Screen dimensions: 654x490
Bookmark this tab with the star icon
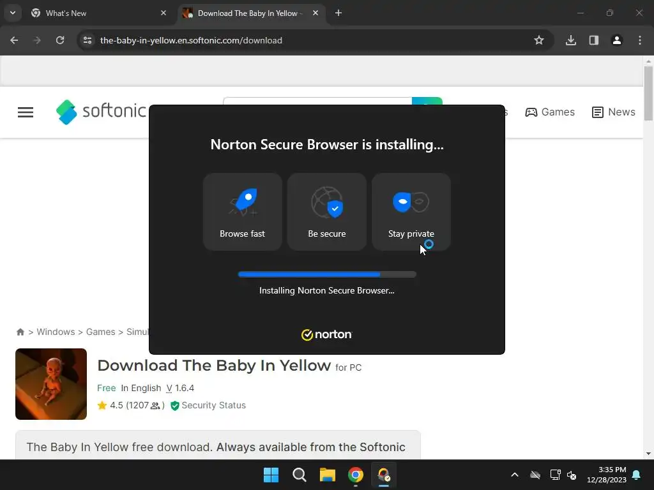(539, 40)
